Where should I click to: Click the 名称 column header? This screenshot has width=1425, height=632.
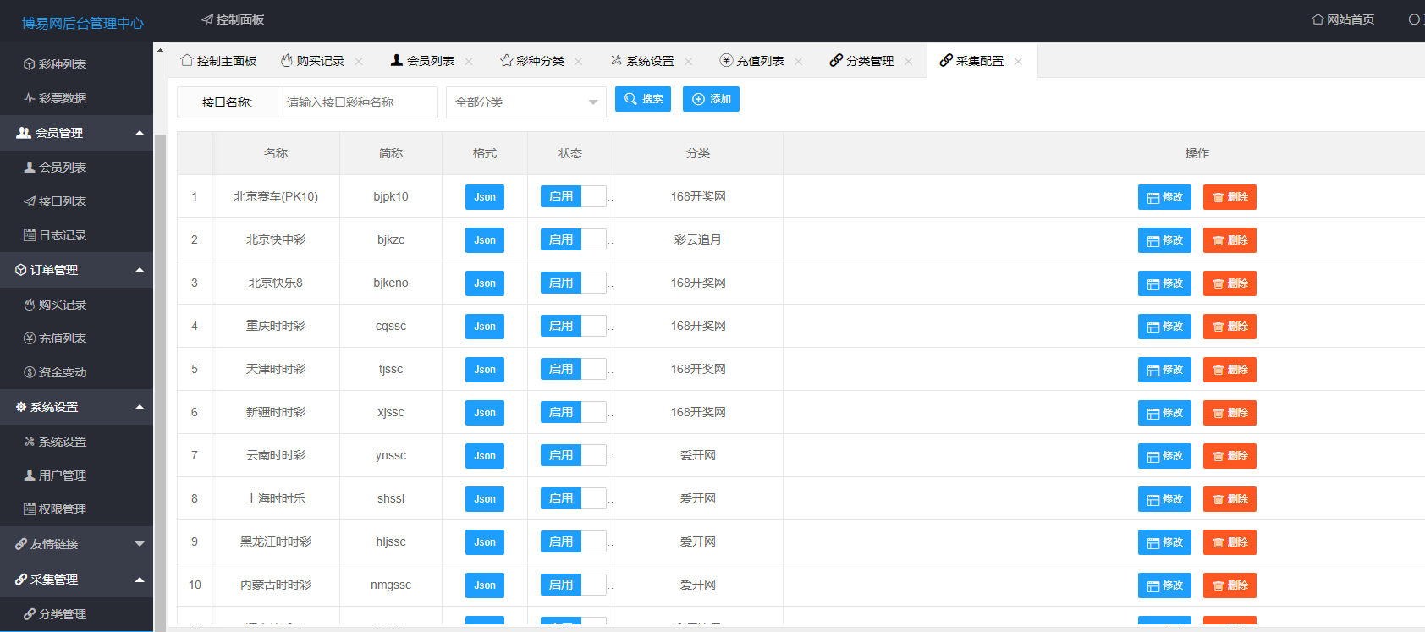coord(276,153)
